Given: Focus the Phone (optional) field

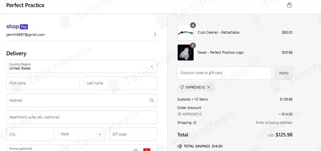Looking at the screenshot, I should pyautogui.click(x=82, y=148).
